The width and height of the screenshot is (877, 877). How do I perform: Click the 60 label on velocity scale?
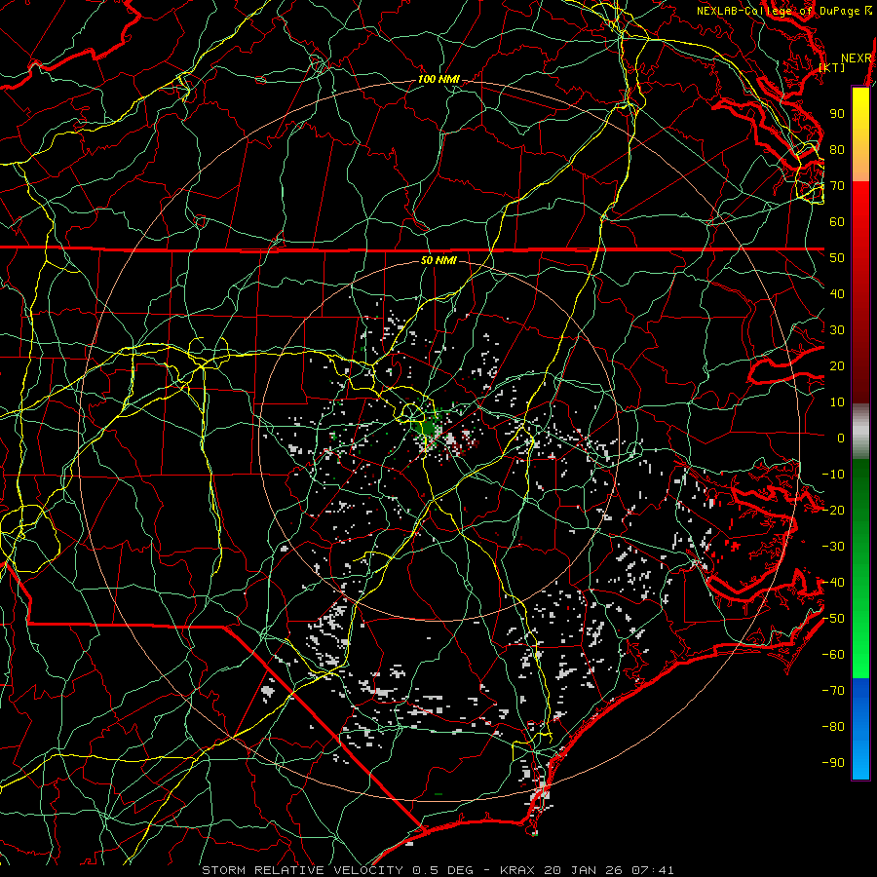(x=837, y=221)
